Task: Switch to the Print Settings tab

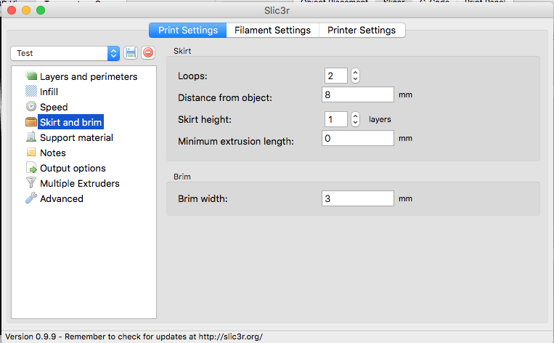Action: 187,31
